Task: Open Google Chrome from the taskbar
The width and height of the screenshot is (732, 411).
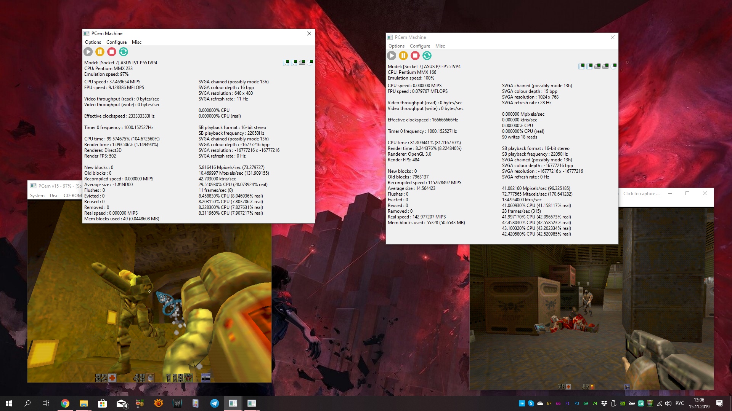Action: pos(65,403)
